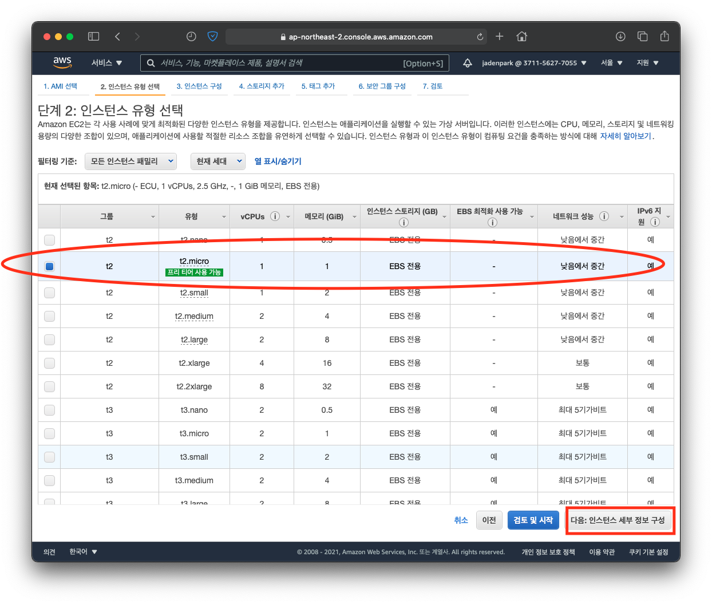This screenshot has width=712, height=604.
Task: Open the privacy shield icon
Action: [x=212, y=37]
